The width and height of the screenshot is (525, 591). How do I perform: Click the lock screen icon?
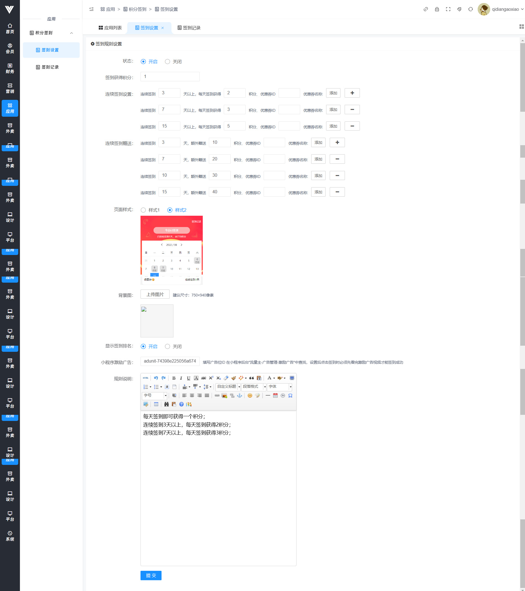pyautogui.click(x=437, y=9)
